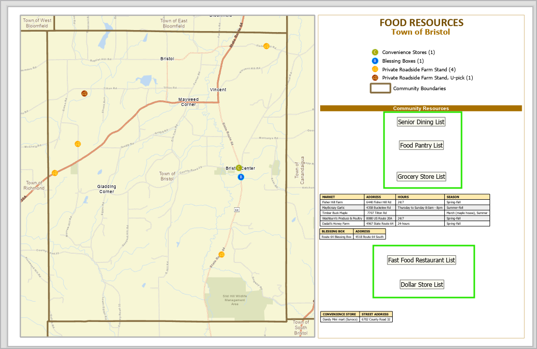The height and width of the screenshot is (349, 537).
Task: Click the Convenience Stores (1) legend label
Action: pyautogui.click(x=408, y=52)
